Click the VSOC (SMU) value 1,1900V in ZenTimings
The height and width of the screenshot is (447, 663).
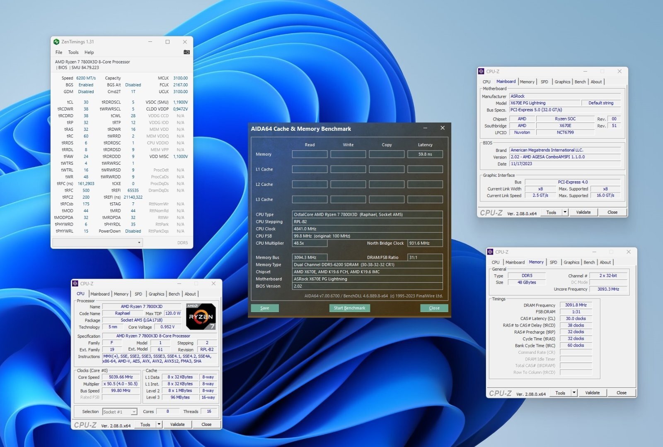[180, 102]
